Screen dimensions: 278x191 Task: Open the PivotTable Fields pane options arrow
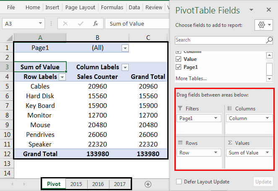251,10
